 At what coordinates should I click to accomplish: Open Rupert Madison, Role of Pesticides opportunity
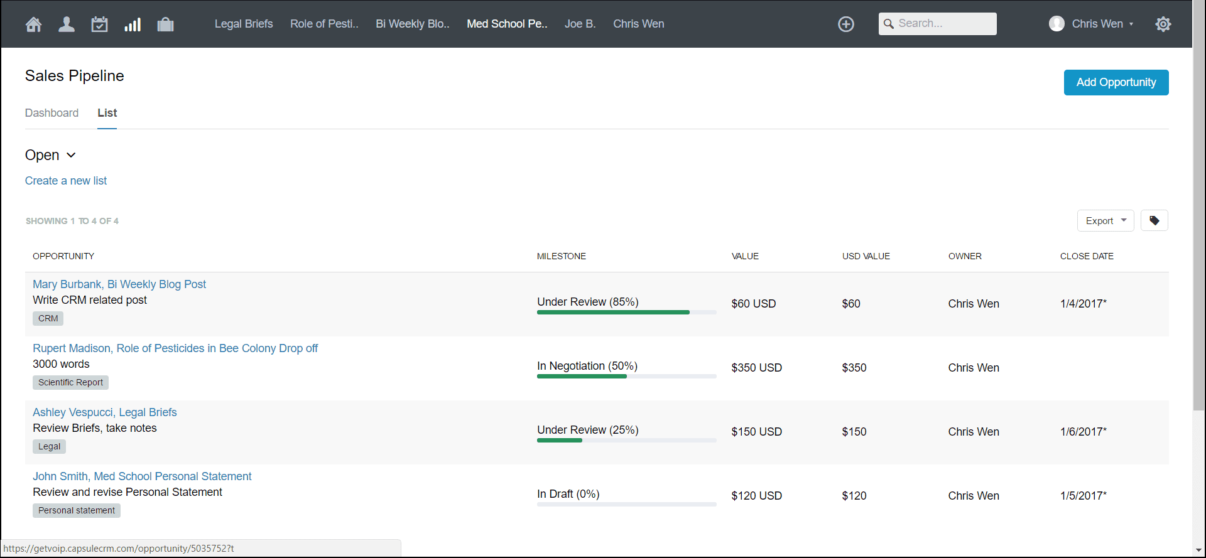click(175, 348)
